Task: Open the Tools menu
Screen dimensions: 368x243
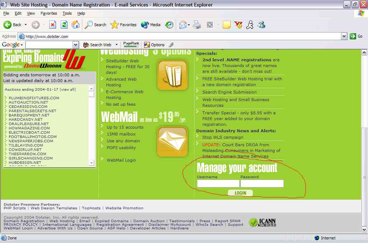Action: (67, 13)
